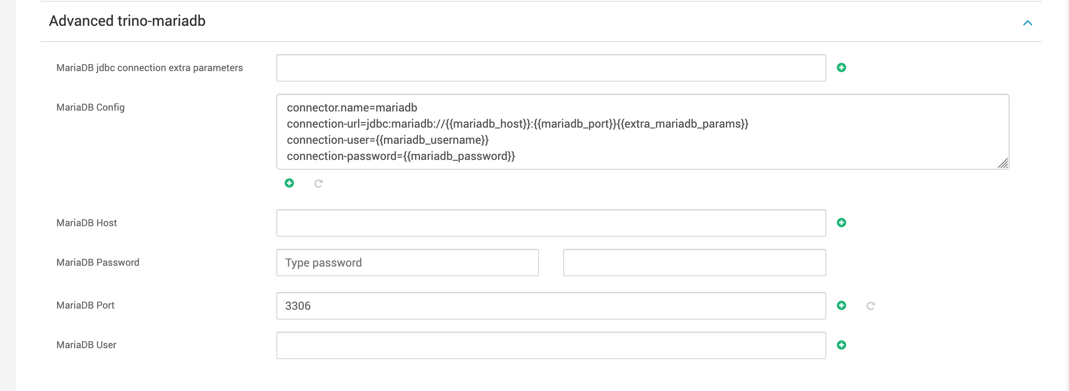Click the undo icon beside MariaDB Port
The width and height of the screenshot is (1069, 391).
pyautogui.click(x=871, y=306)
